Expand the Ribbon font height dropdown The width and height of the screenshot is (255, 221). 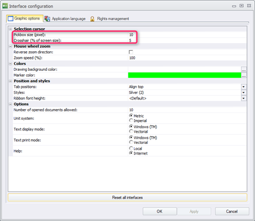coord(244,98)
